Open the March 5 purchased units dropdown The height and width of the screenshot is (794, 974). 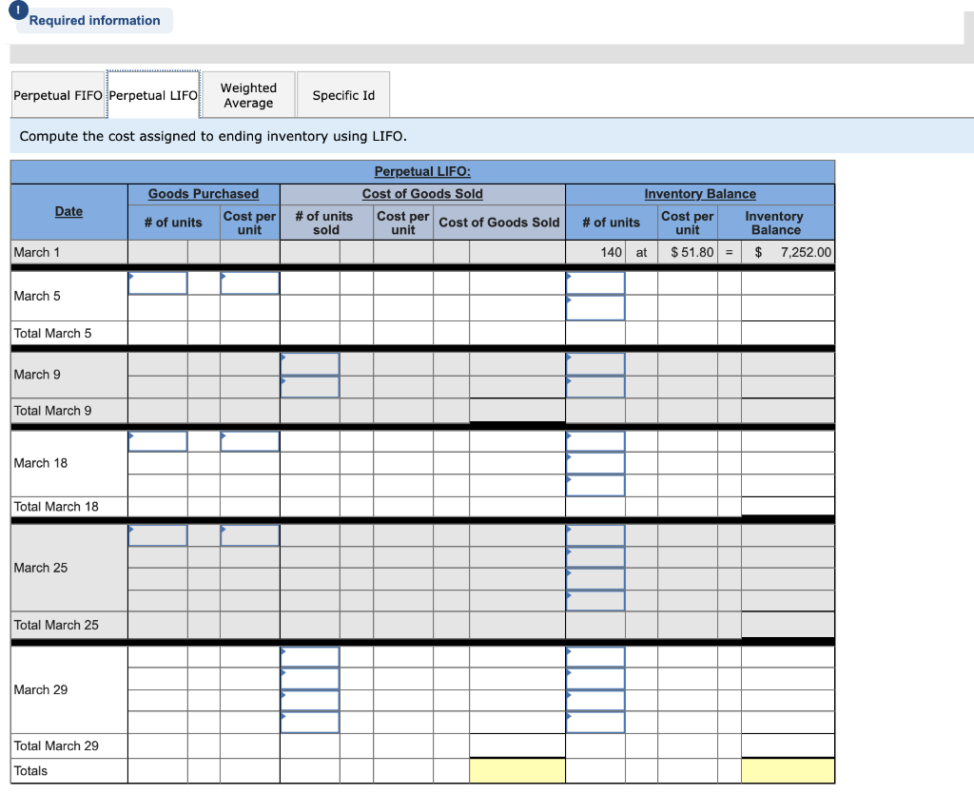(157, 282)
